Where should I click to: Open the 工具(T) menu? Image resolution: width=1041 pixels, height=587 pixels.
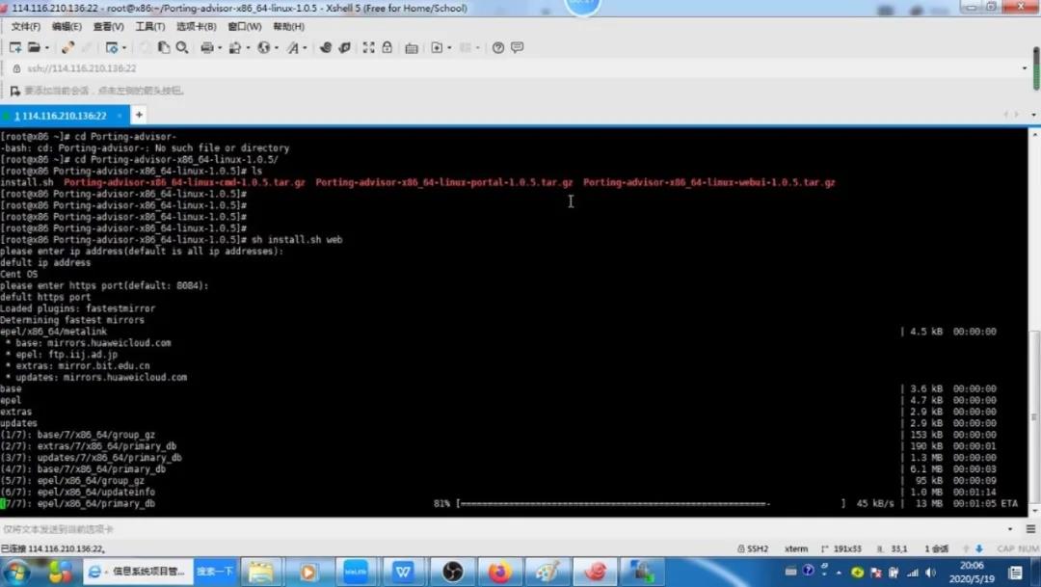tap(149, 26)
